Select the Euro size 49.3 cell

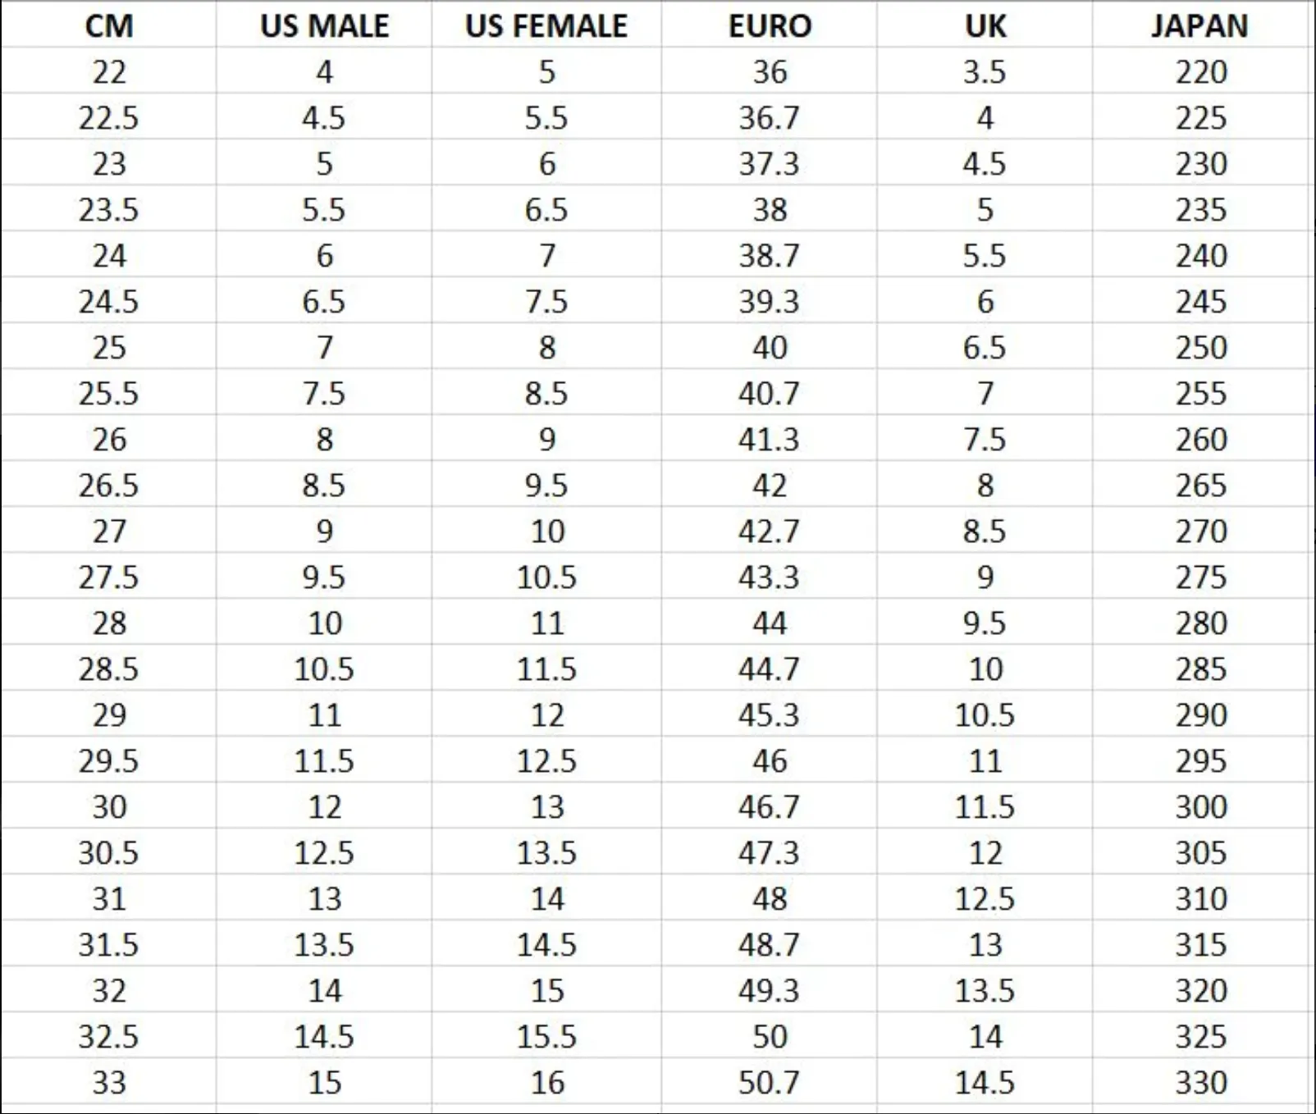(770, 990)
